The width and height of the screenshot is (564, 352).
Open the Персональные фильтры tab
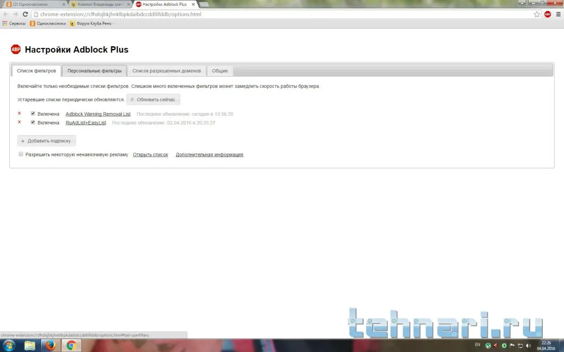click(x=94, y=71)
